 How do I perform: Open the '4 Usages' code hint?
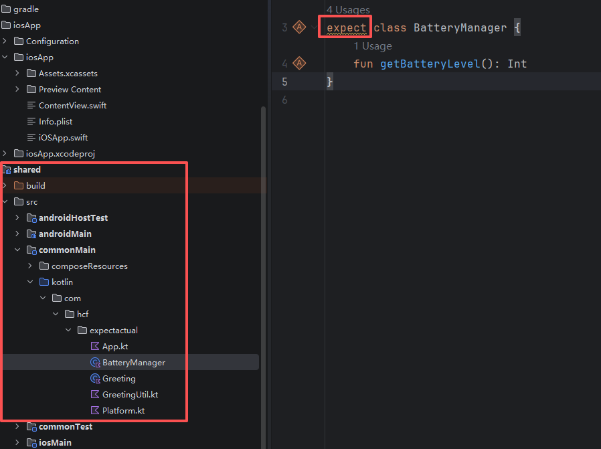(348, 9)
